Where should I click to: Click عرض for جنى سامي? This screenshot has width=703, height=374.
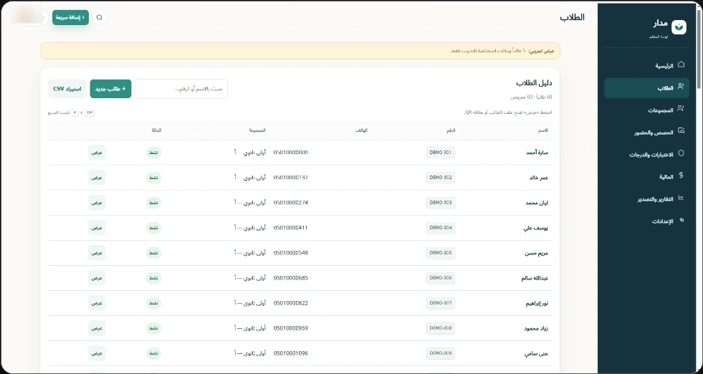(97, 353)
